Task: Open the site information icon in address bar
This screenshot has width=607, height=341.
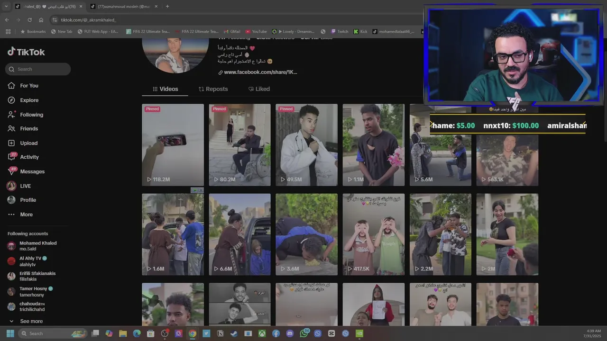Action: click(x=55, y=20)
